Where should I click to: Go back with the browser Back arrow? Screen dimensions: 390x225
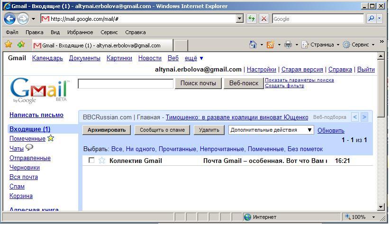tap(9, 18)
